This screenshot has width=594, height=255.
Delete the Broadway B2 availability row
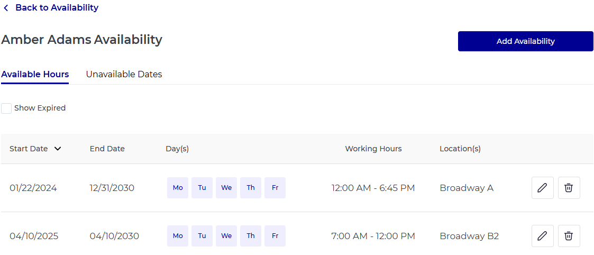click(x=569, y=236)
